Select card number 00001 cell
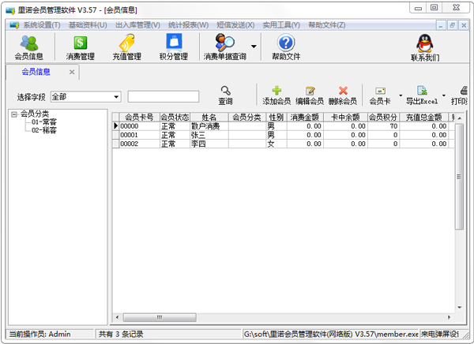This screenshot has height=344, width=474. [x=139, y=135]
